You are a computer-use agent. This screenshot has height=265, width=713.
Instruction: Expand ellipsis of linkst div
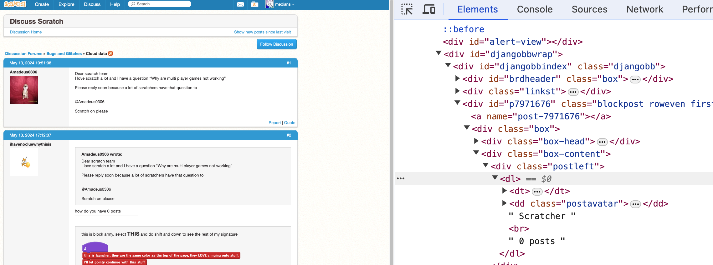click(x=573, y=92)
